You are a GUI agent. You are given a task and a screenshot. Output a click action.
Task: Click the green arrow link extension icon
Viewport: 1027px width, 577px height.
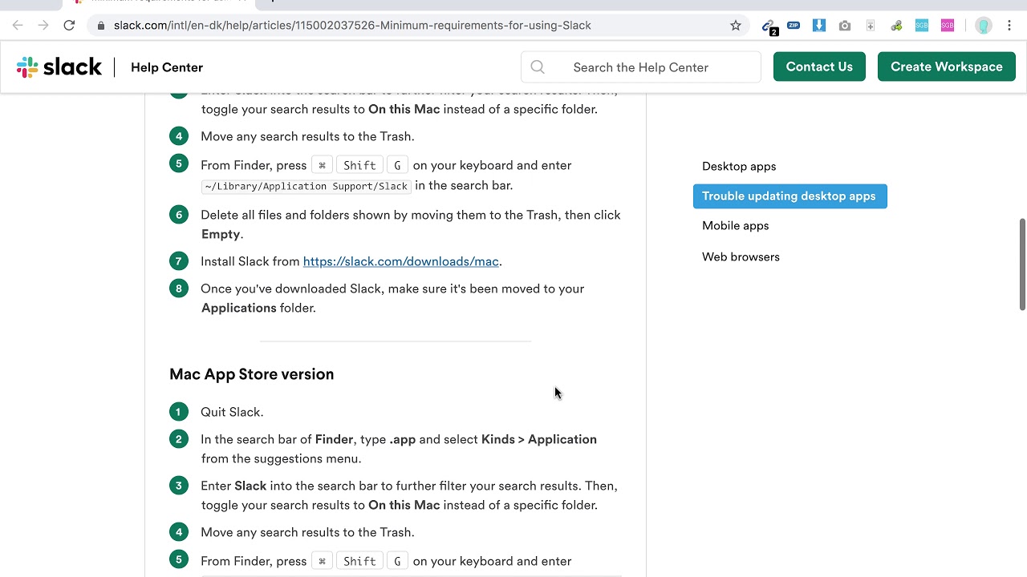point(896,26)
